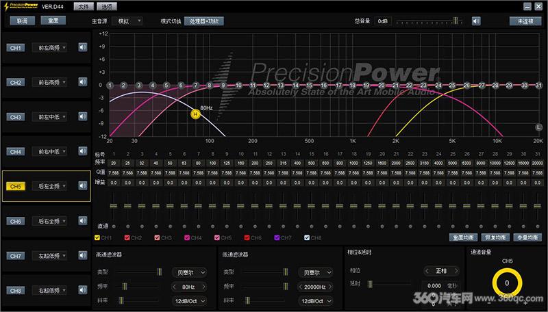Mute the CH3 channel speaker icon
Screen dimensions: 548x312
(x=82, y=116)
